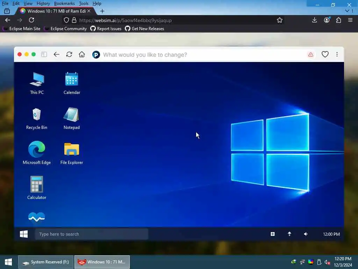
Task: Click the simulated taskbar volume icon
Action: (306, 234)
